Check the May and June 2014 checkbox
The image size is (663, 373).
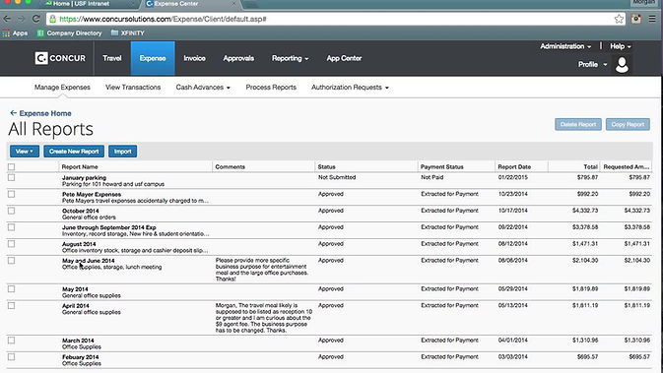click(12, 261)
